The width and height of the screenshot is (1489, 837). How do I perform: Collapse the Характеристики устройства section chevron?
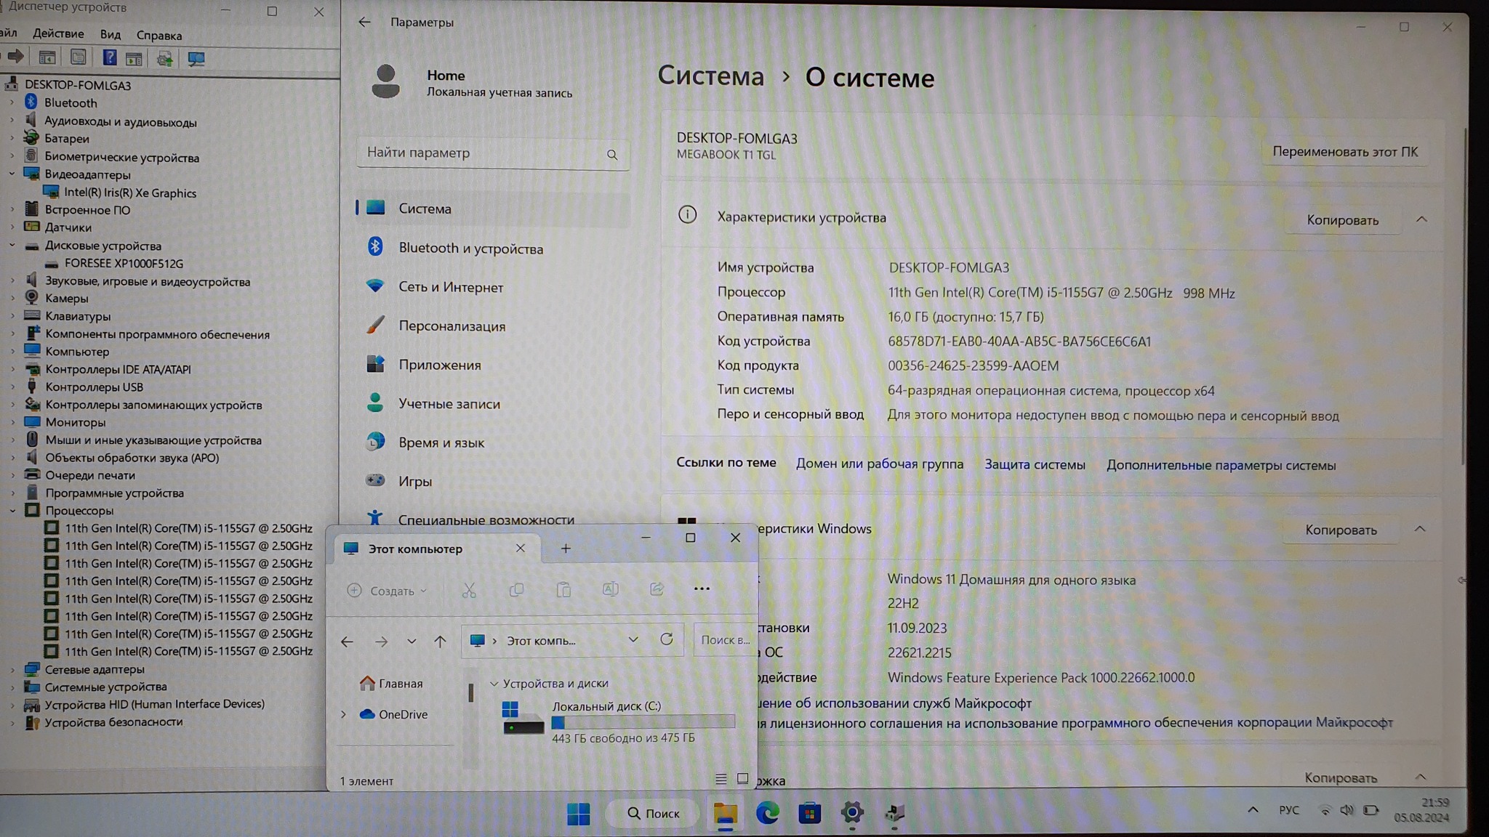point(1421,219)
